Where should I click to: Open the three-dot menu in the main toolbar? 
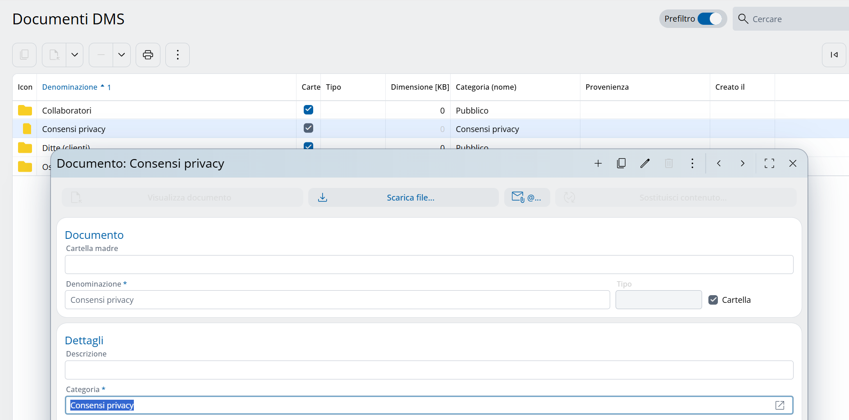coord(178,55)
